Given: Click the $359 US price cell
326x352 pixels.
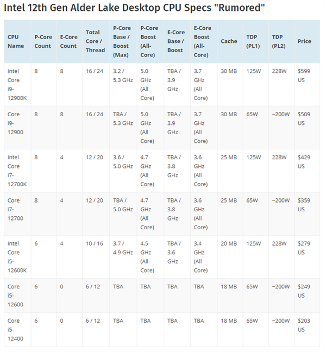Looking at the screenshot, I should 305,204.
